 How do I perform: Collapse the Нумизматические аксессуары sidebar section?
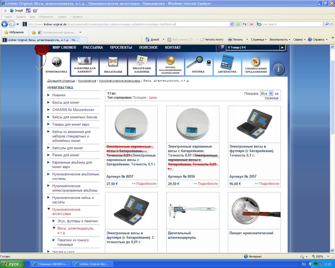(49, 209)
